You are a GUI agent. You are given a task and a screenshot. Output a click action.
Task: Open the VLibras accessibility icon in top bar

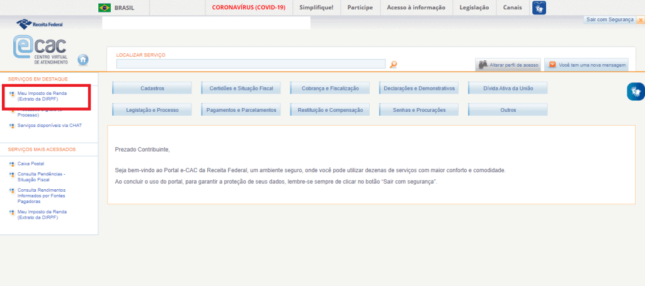coord(539,8)
